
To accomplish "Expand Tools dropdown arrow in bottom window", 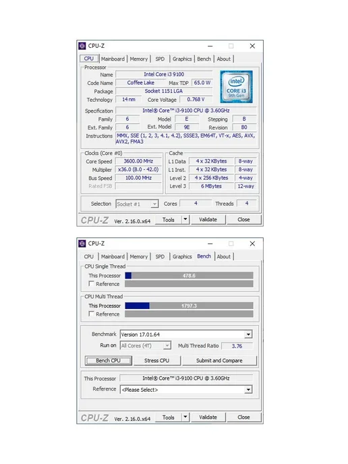I will pyautogui.click(x=185, y=417).
